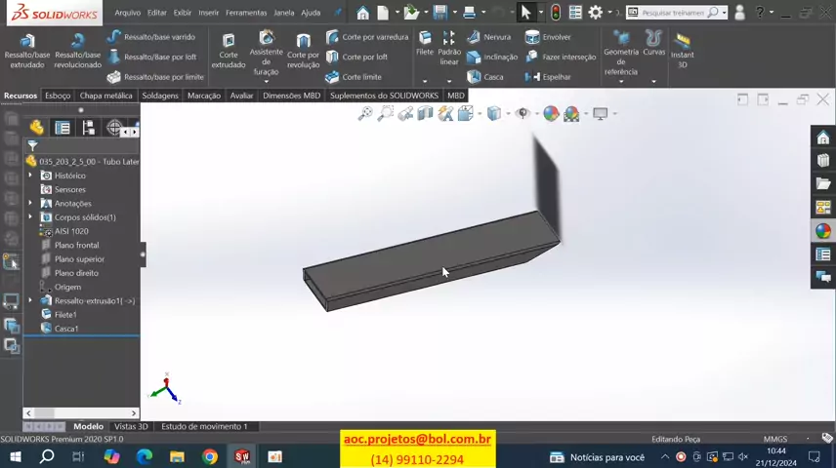Switch to the Chapa metálica tab
The image size is (836, 468).
pos(105,96)
